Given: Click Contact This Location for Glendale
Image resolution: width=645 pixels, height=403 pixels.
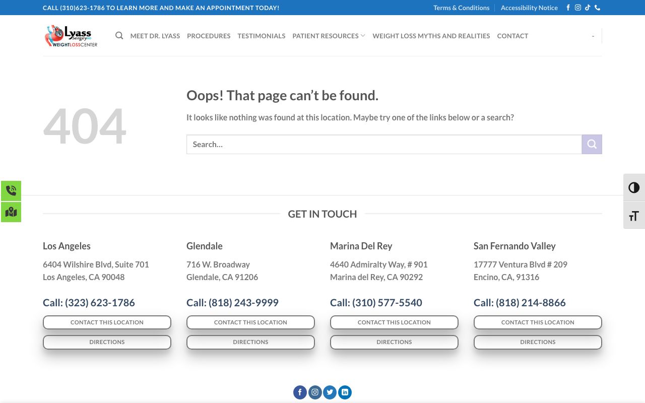Looking at the screenshot, I should (x=250, y=322).
